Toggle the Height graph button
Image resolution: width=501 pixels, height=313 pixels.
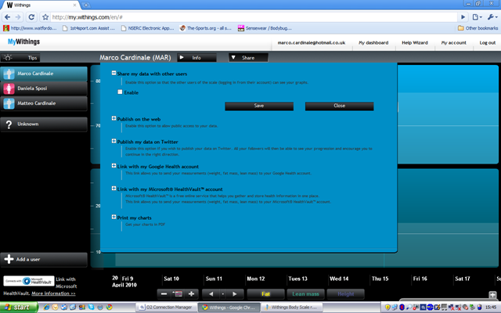coord(346,294)
